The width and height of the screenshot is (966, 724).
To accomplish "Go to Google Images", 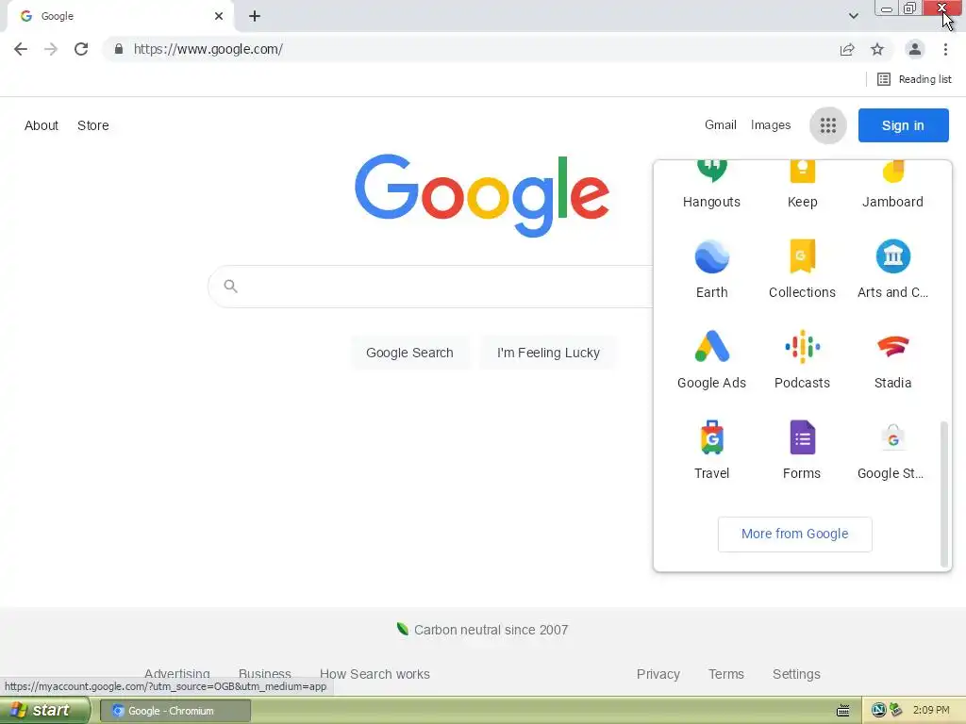I will pyautogui.click(x=770, y=125).
